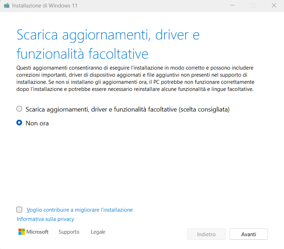Viewport: 284px width, 249px height.
Task: Click the "Installazione di Windows 11" title text
Action: point(44,6)
